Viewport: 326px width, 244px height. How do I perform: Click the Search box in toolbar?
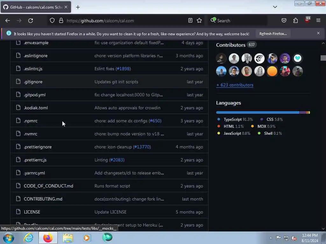pos(238,21)
